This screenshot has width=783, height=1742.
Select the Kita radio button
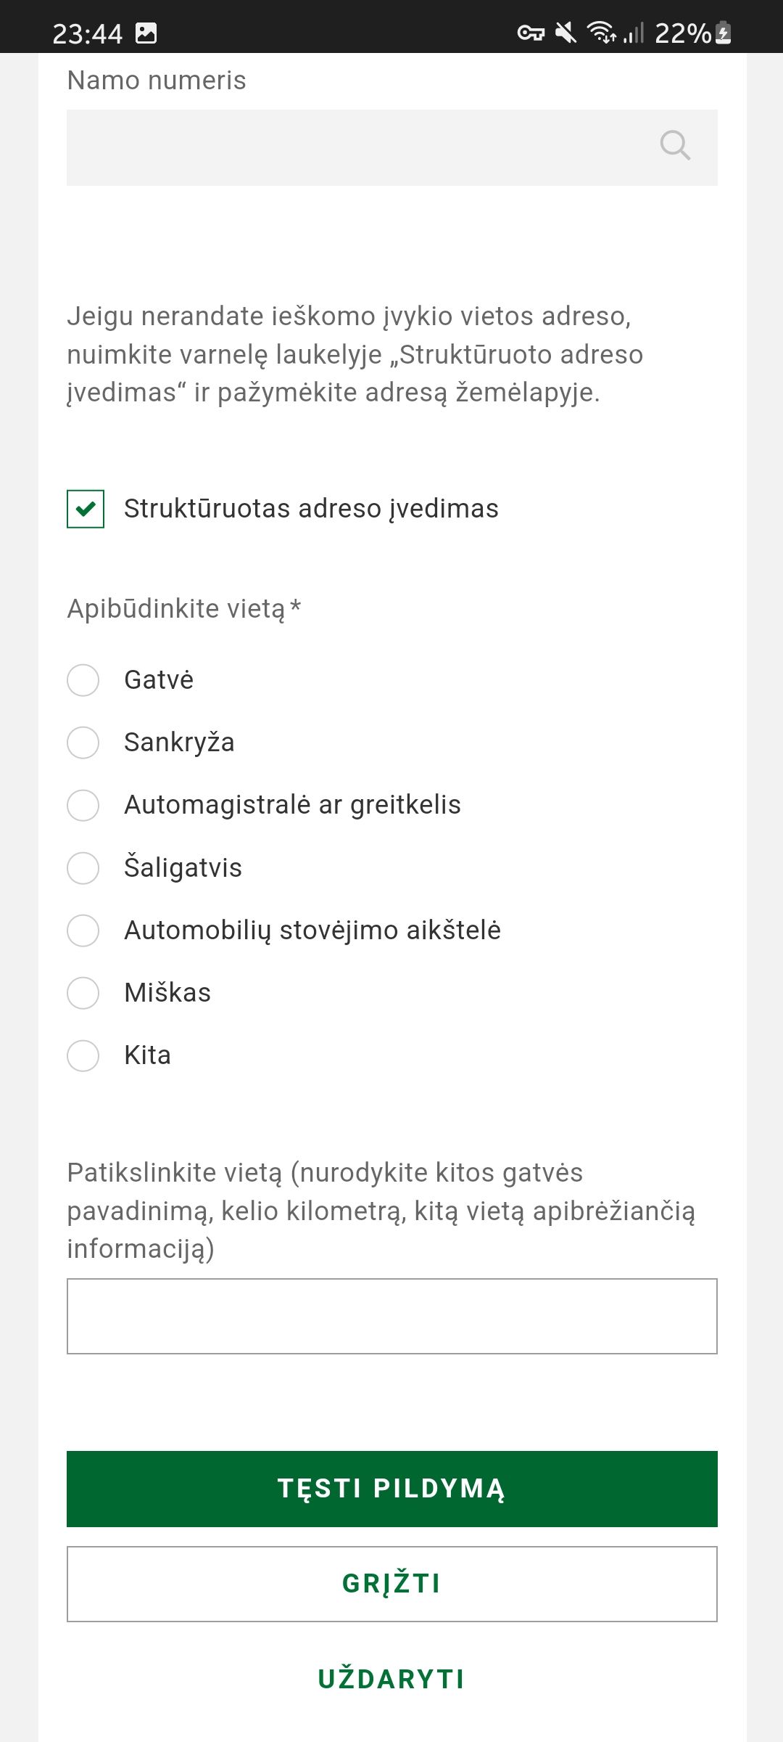pyautogui.click(x=83, y=1055)
